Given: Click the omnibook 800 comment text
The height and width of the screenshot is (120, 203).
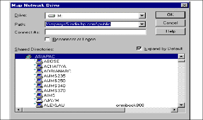Looking at the screenshot, I should 130,105.
